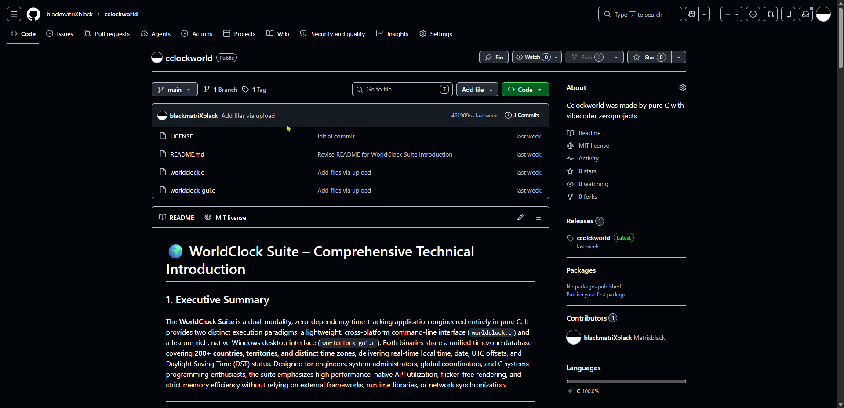Star the cclockworld repository

(x=649, y=57)
